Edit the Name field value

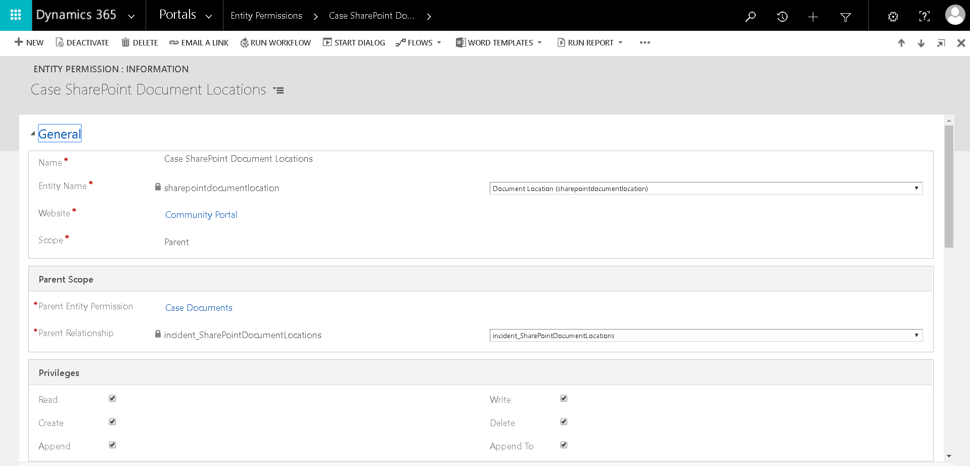239,159
